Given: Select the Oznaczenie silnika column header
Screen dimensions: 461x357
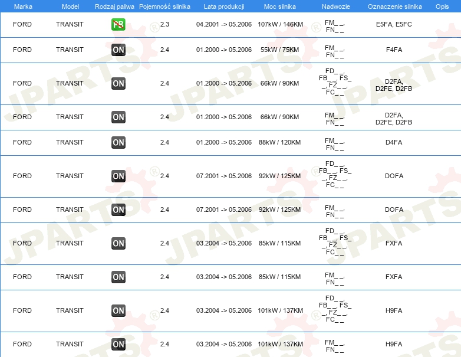Looking at the screenshot, I should point(395,6).
